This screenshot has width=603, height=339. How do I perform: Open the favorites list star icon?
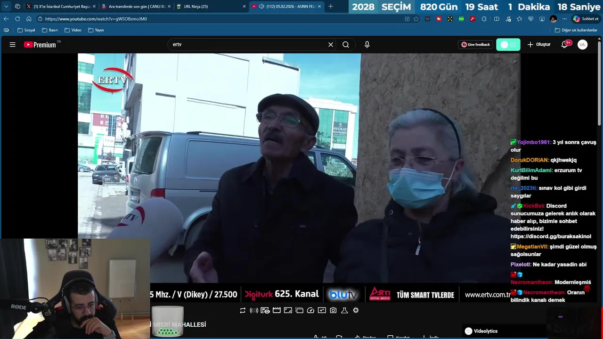point(519,19)
